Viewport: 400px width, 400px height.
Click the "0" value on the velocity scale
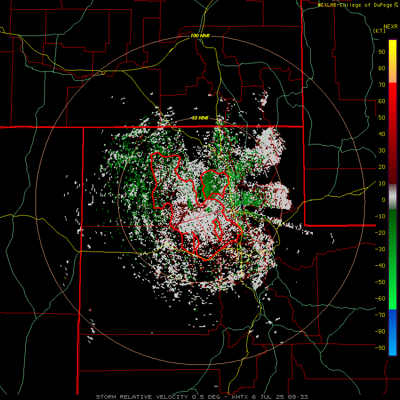[384, 200]
